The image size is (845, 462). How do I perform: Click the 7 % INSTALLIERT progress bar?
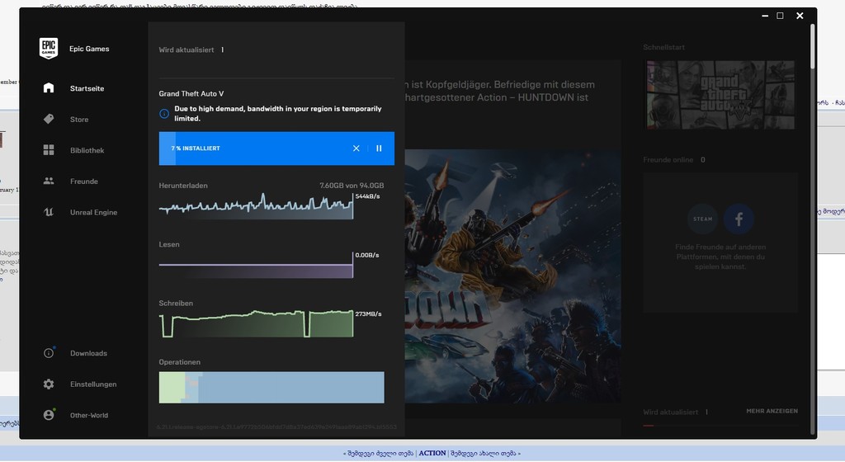tap(276, 148)
